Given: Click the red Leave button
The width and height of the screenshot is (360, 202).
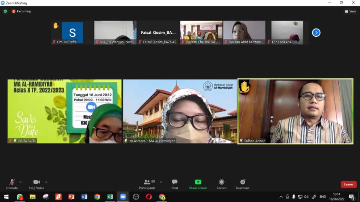Looking at the screenshot, I should pyautogui.click(x=348, y=184).
